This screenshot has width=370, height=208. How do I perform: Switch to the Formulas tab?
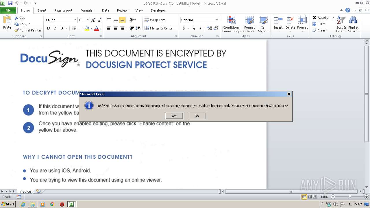pos(87,10)
